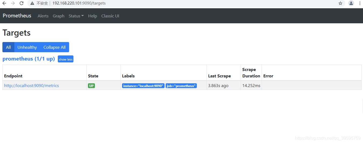Open the browser profile avatar icon
363x143 pixels.
[351, 3]
